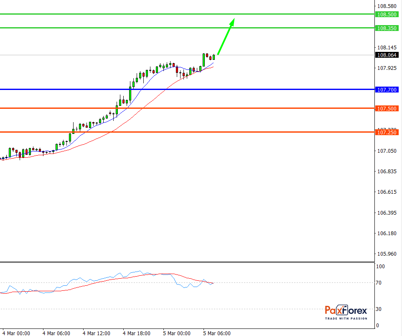402x336 pixels.
Task: Click the '4 Mar 00:00' time label
Action: (x=16, y=333)
